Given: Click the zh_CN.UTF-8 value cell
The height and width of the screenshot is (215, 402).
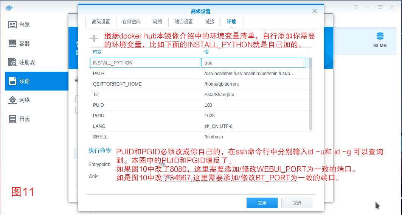Looking at the screenshot, I should [x=219, y=126].
